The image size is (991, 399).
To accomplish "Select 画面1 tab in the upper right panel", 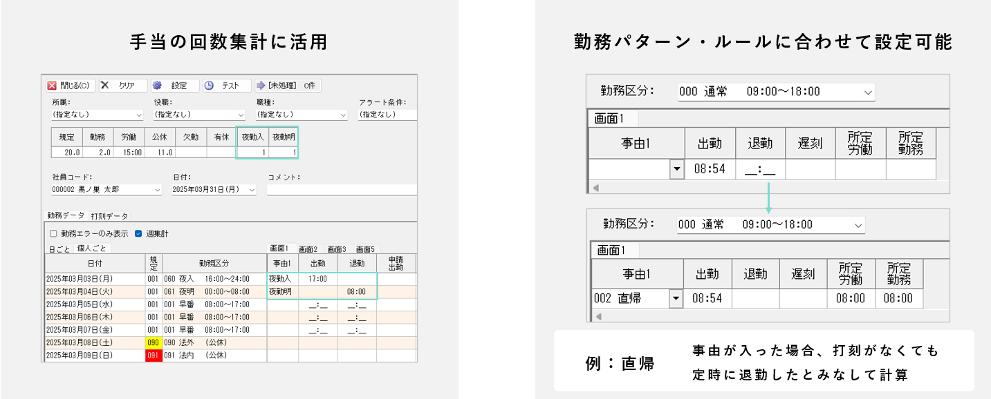I will [612, 119].
